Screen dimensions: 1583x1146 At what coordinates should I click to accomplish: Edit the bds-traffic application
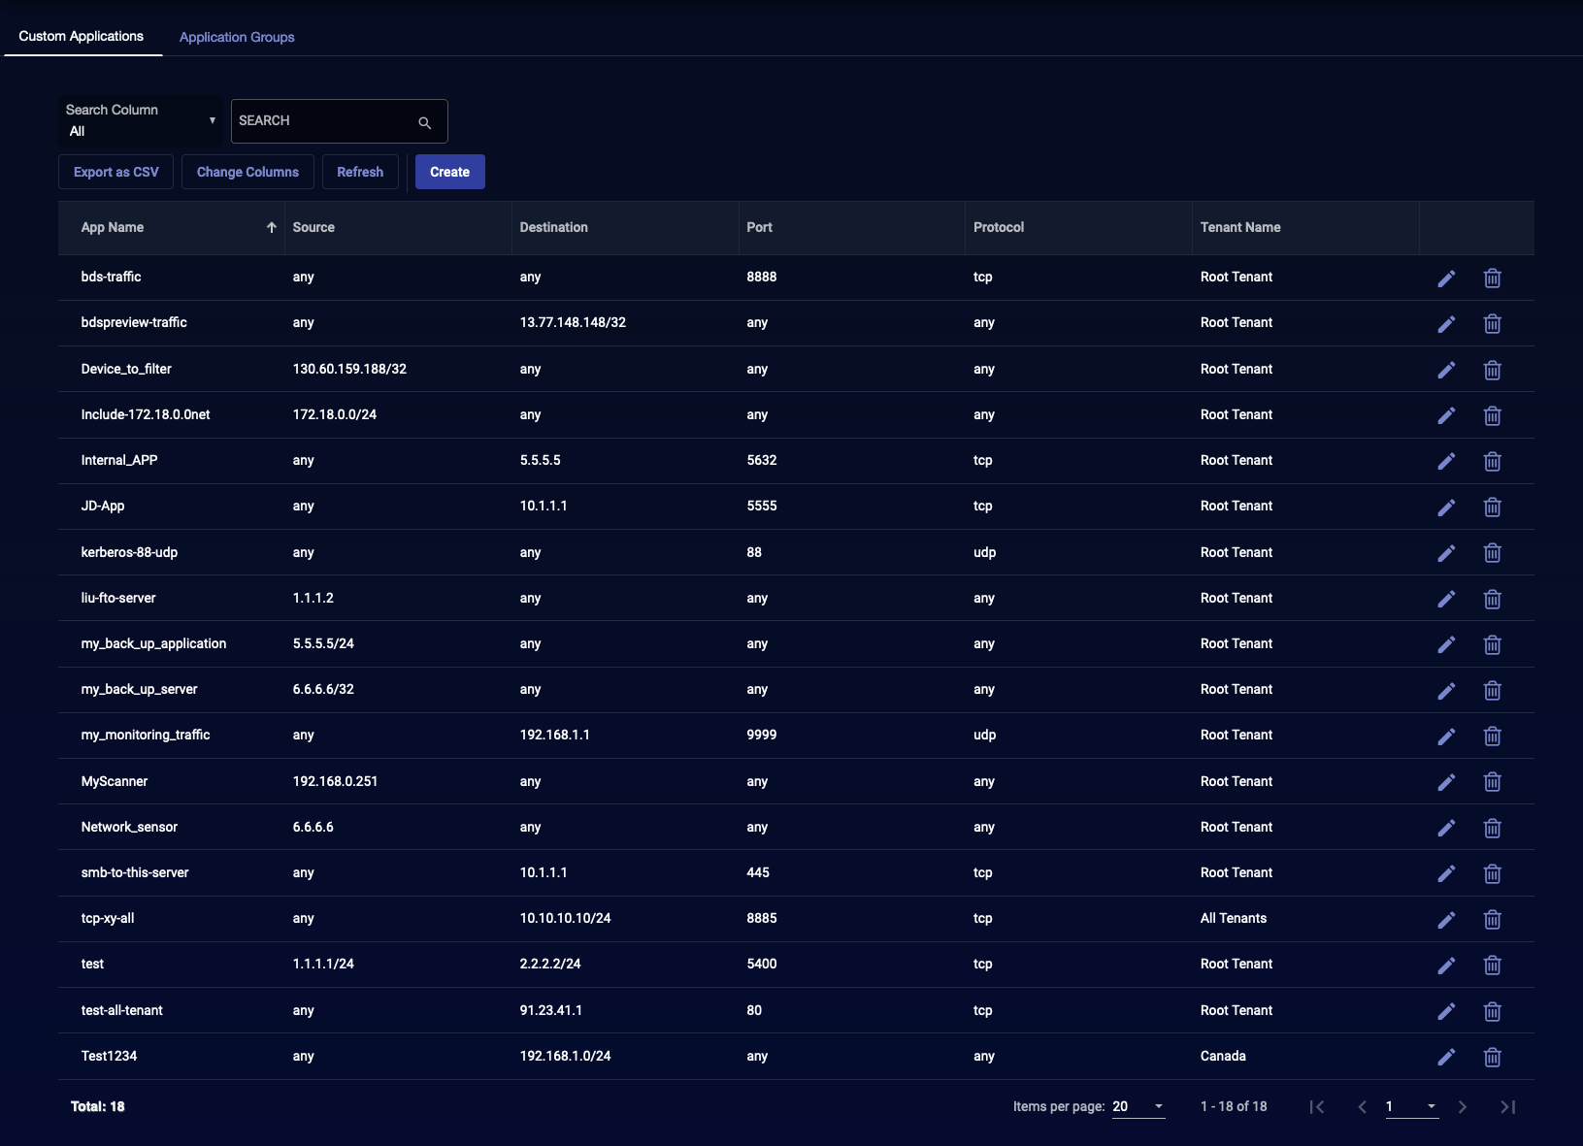click(1446, 278)
